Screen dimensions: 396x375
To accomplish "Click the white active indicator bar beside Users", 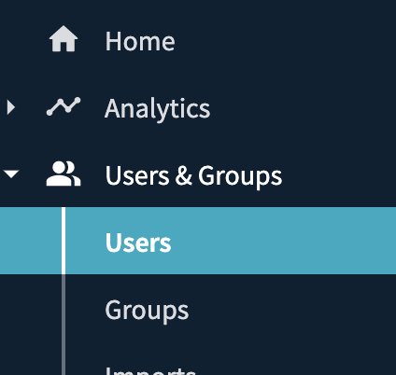I will [64, 241].
